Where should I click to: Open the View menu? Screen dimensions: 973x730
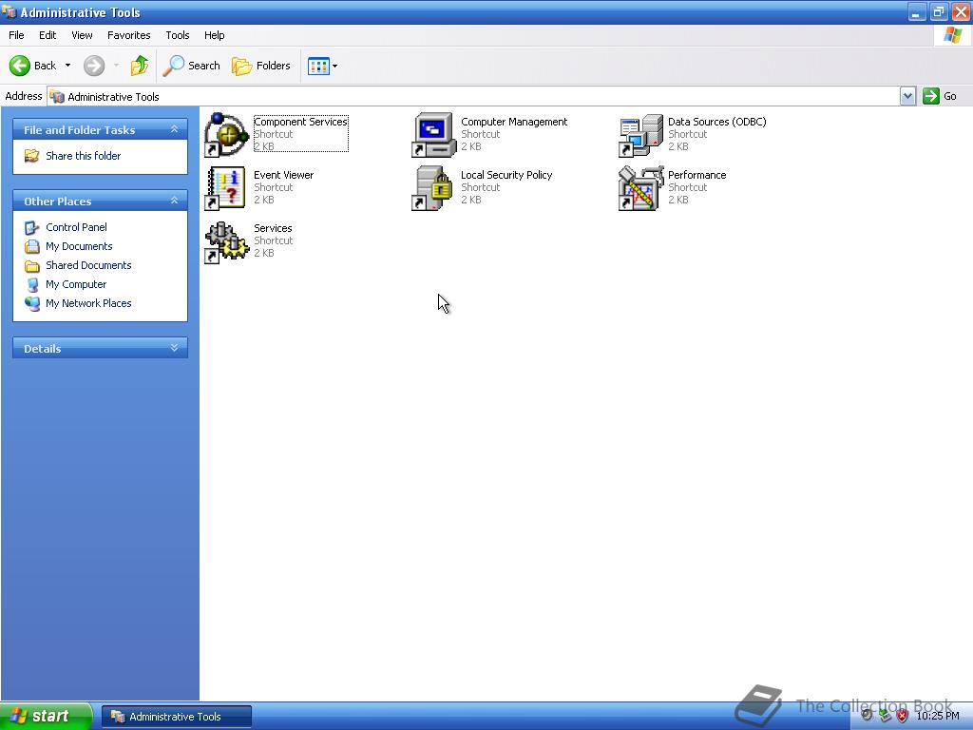[82, 35]
